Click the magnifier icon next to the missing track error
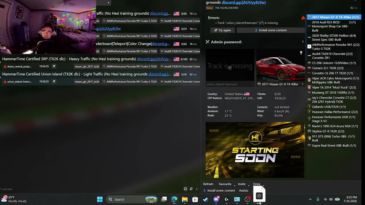Screen dimensions: 365x205 click(x=261, y=23)
